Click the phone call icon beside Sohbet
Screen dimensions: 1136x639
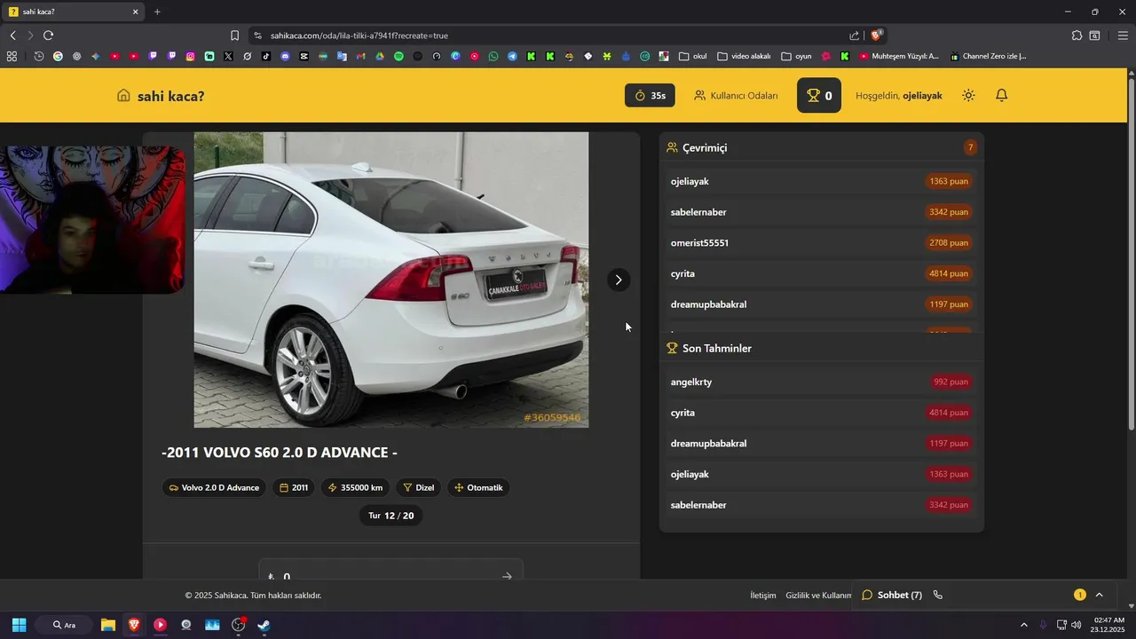point(938,595)
